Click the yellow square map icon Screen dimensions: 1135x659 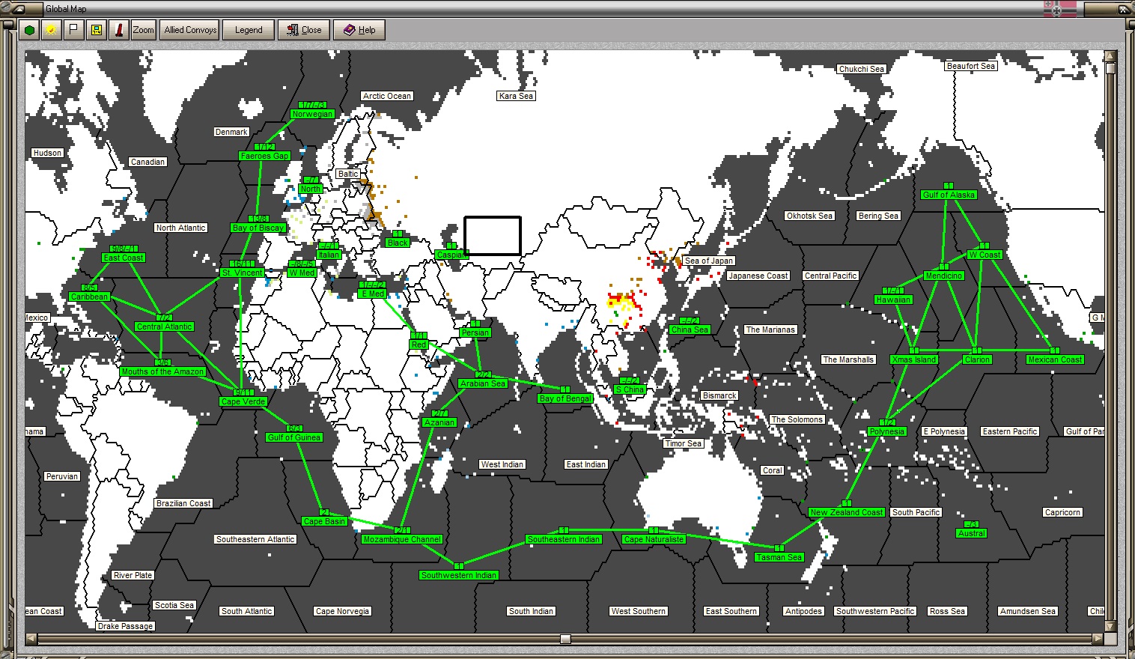(x=96, y=30)
